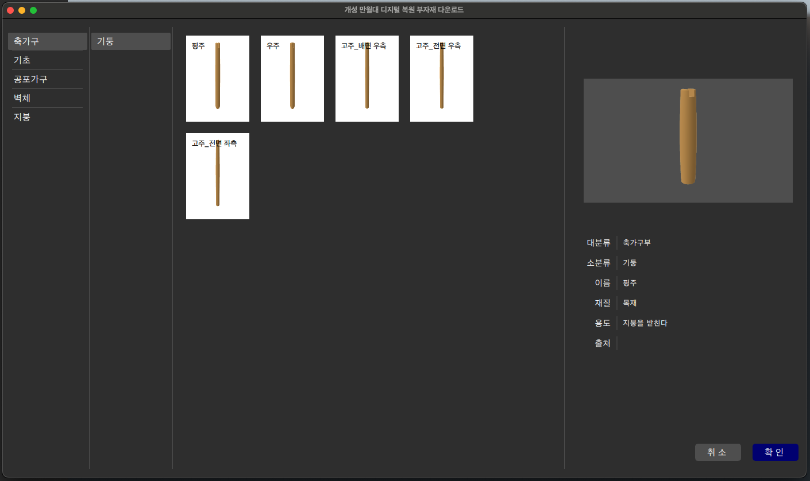810x481 pixels.
Task: Select the 기둥 subcategory
Action: pos(131,41)
